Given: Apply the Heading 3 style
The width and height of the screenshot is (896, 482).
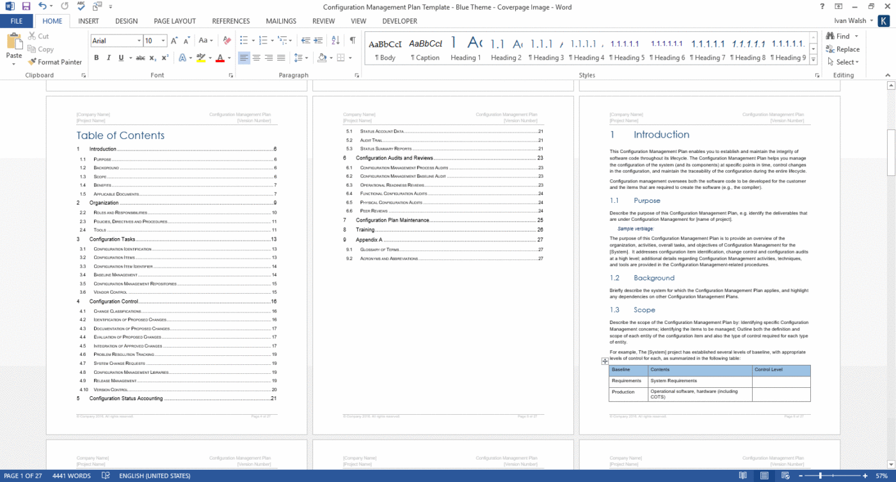Looking at the screenshot, I should [x=546, y=48].
